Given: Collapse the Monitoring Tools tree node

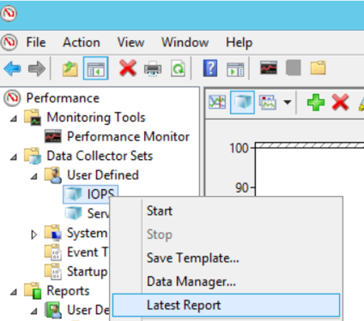Looking at the screenshot, I should pos(14,119).
